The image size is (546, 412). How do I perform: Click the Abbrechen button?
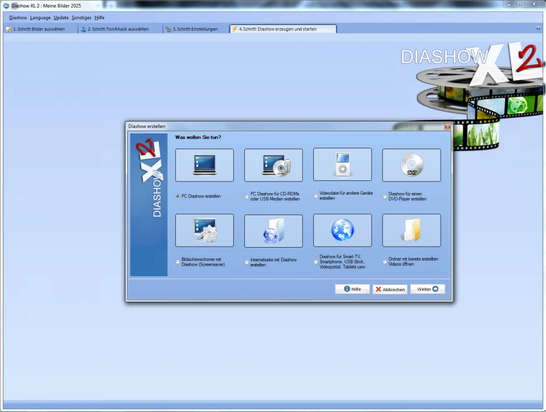[x=390, y=290]
